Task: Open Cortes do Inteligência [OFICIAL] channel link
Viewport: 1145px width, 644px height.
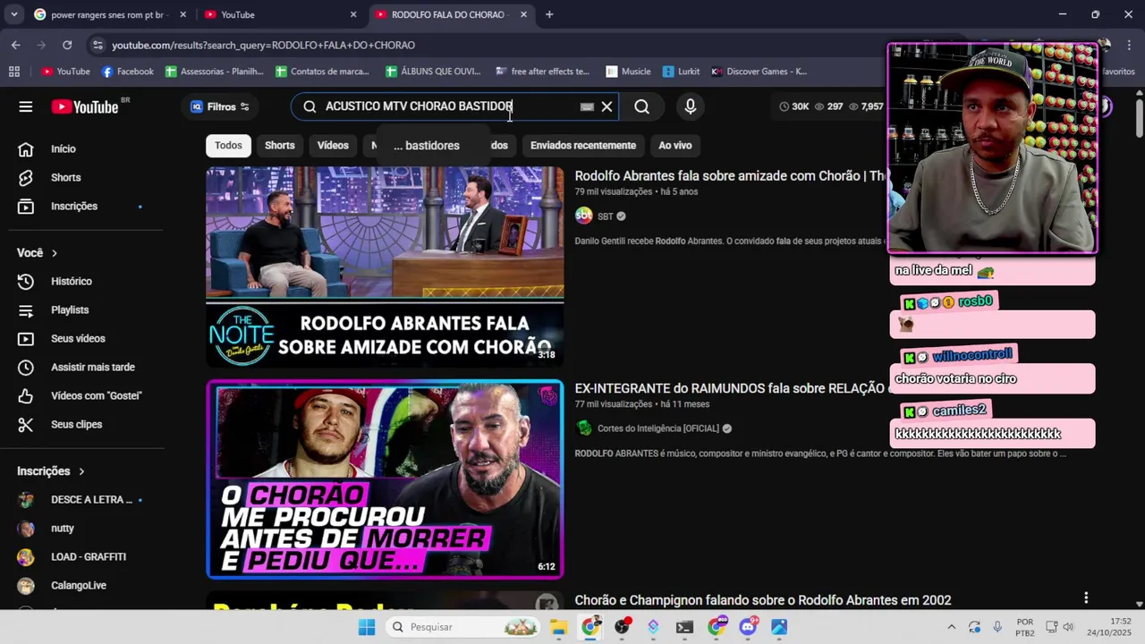Action: click(x=658, y=428)
